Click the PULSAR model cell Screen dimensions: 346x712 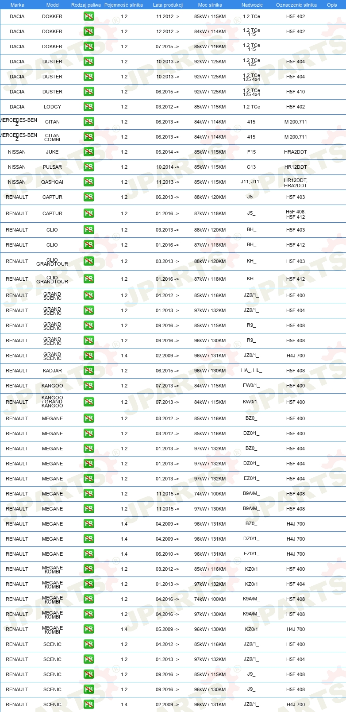tap(52, 167)
